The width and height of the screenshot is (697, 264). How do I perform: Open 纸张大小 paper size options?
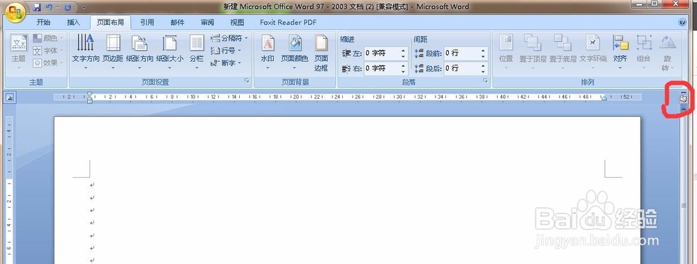(169, 52)
